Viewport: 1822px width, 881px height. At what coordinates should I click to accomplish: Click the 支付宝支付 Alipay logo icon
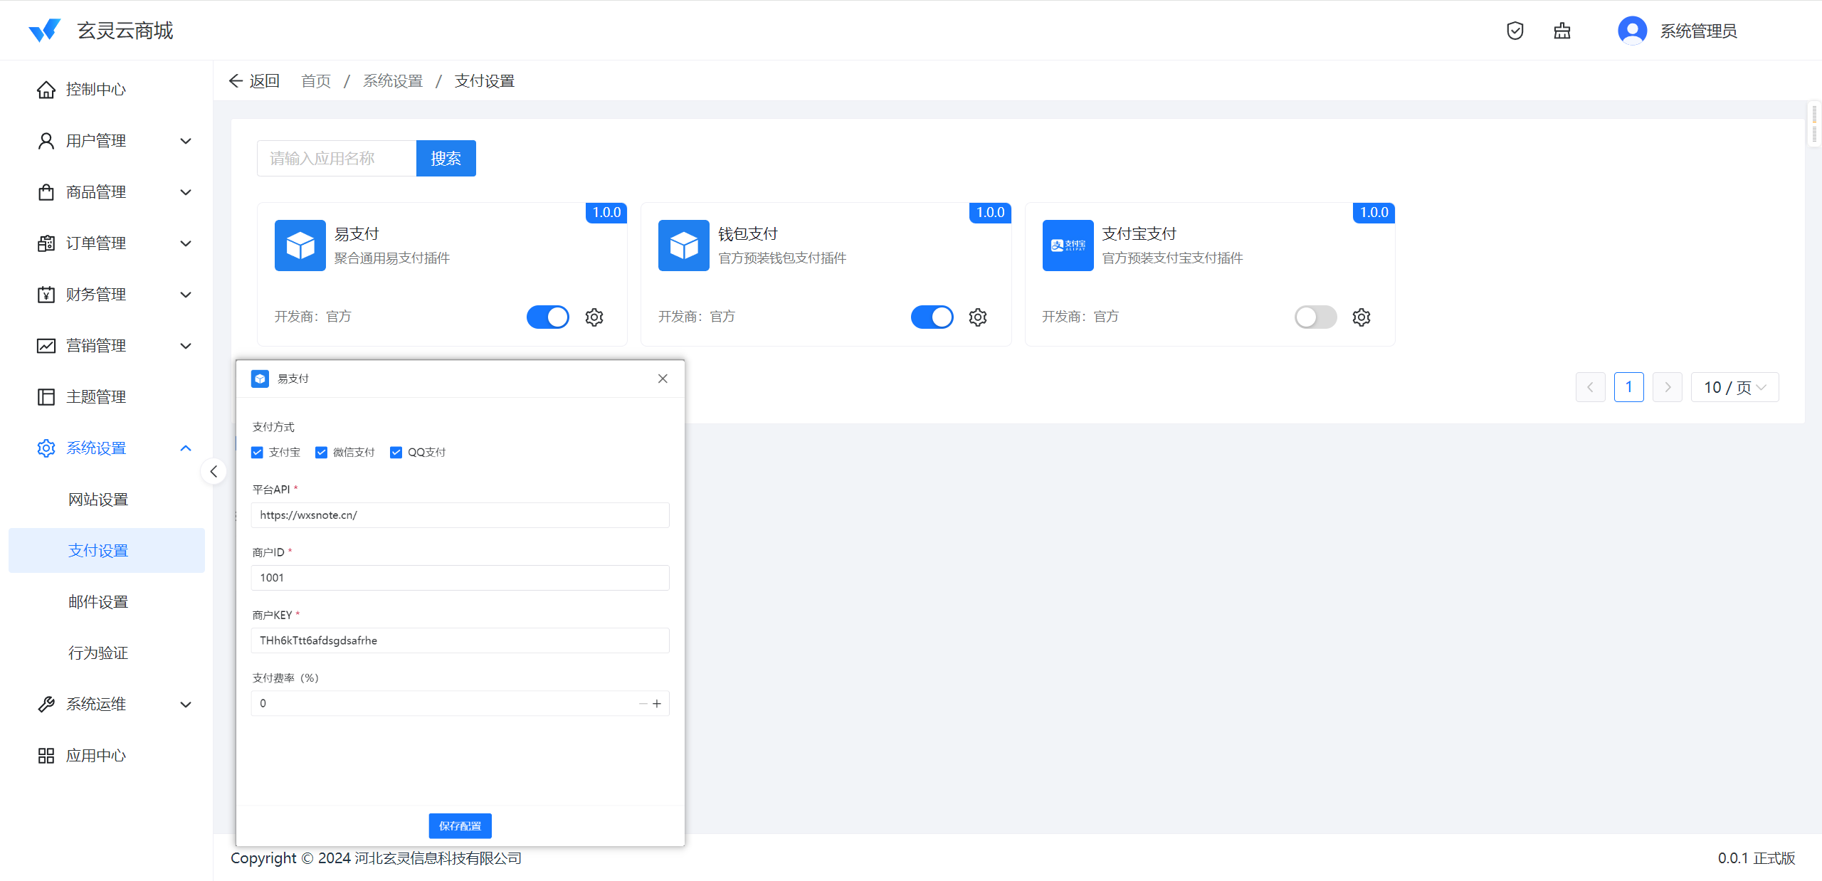coord(1068,246)
